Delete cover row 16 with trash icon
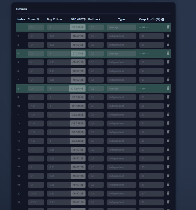196x210 pixels. coord(168,158)
